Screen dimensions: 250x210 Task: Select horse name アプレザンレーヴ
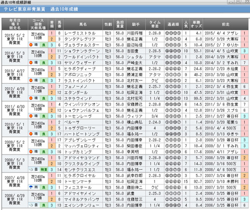click(x=80, y=140)
